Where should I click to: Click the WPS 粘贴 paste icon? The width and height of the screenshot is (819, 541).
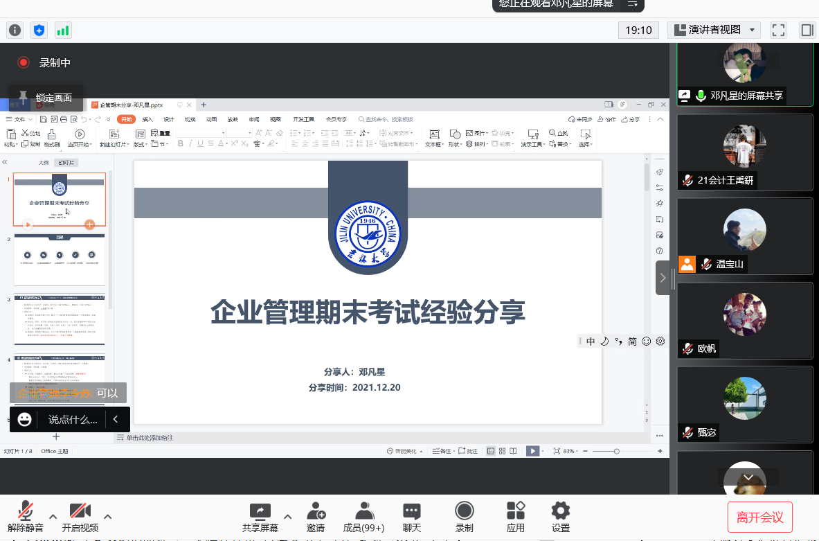click(x=10, y=135)
